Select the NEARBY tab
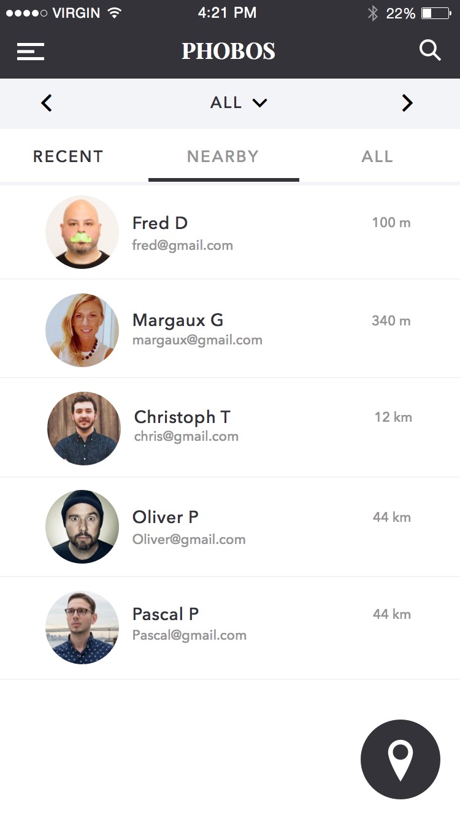Screen dimensions: 460x819 click(223, 157)
